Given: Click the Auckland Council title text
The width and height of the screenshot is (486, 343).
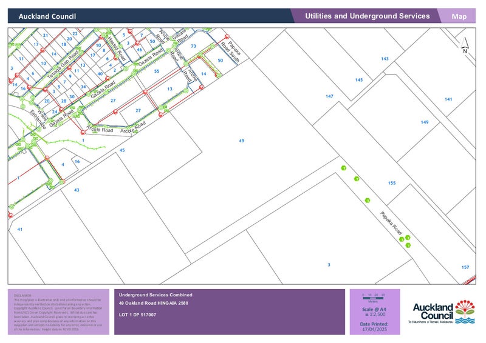Looking at the screenshot, I should pos(47,17).
